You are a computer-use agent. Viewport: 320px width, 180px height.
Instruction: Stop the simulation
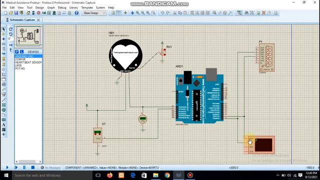tap(32, 167)
